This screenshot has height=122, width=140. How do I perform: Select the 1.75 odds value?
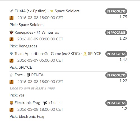coord(123,17)
